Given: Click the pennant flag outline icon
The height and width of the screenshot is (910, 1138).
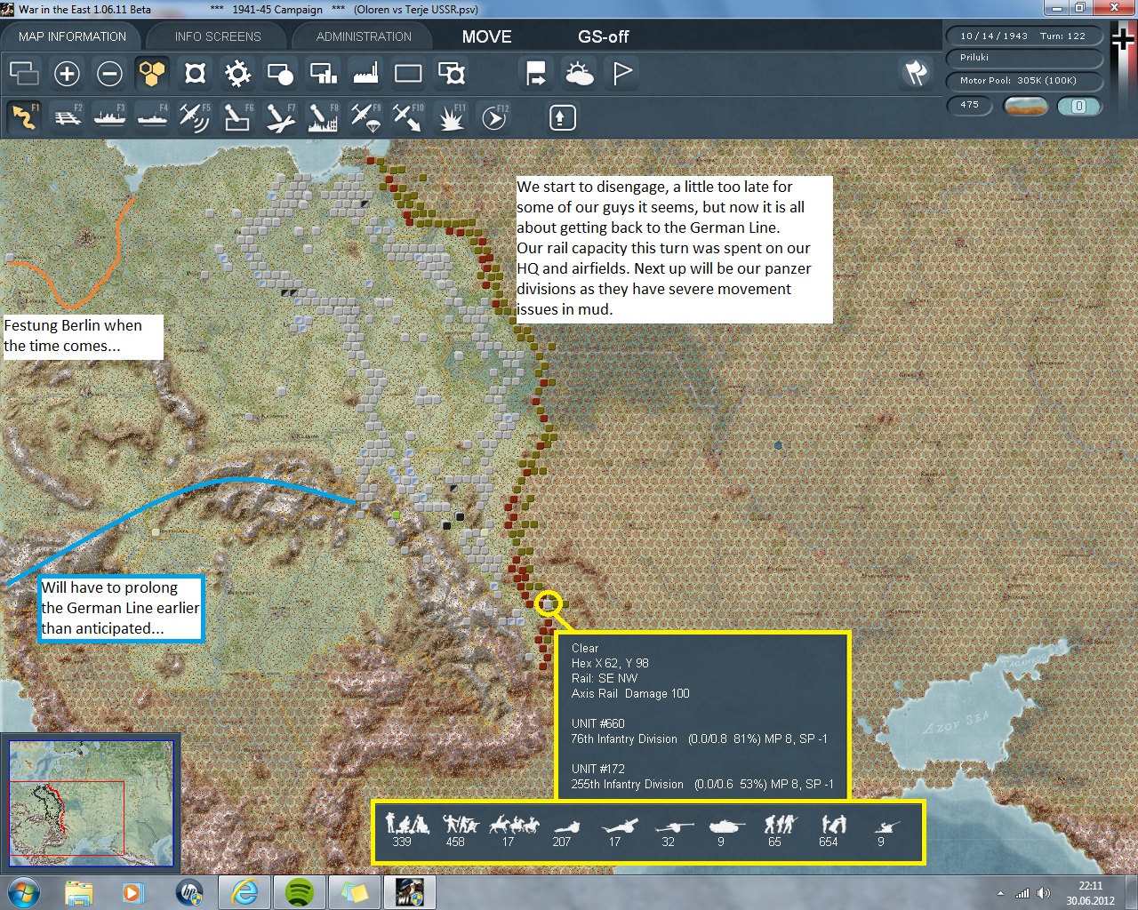Looking at the screenshot, I should tap(622, 73).
